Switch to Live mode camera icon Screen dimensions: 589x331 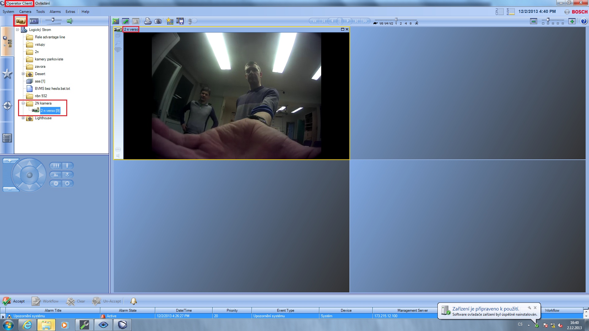(21, 21)
